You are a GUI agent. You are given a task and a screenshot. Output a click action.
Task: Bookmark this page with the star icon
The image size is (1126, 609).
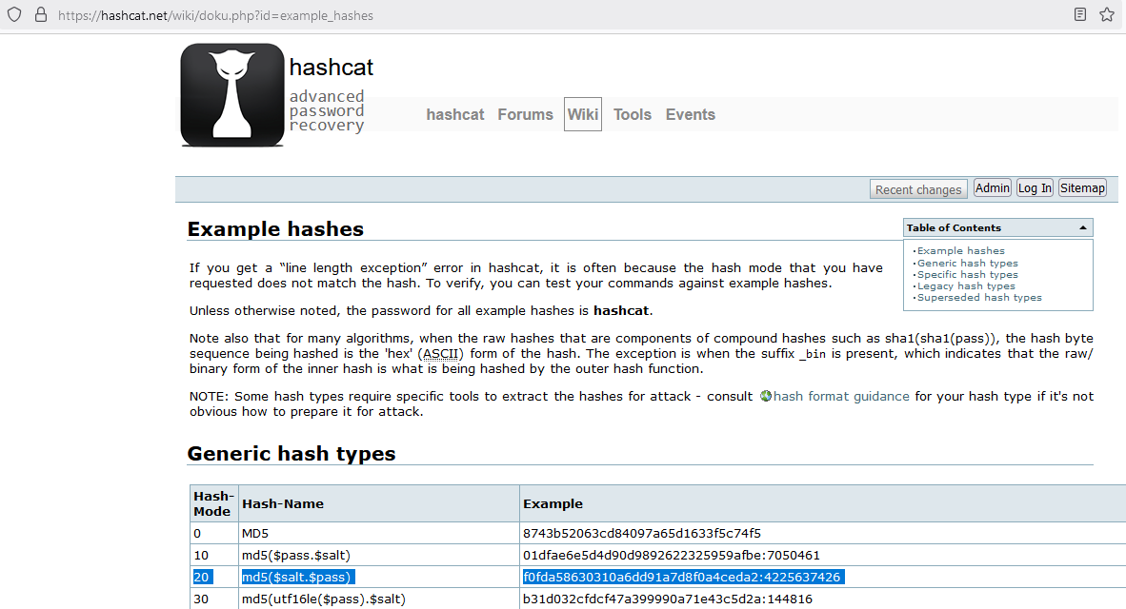click(1107, 14)
